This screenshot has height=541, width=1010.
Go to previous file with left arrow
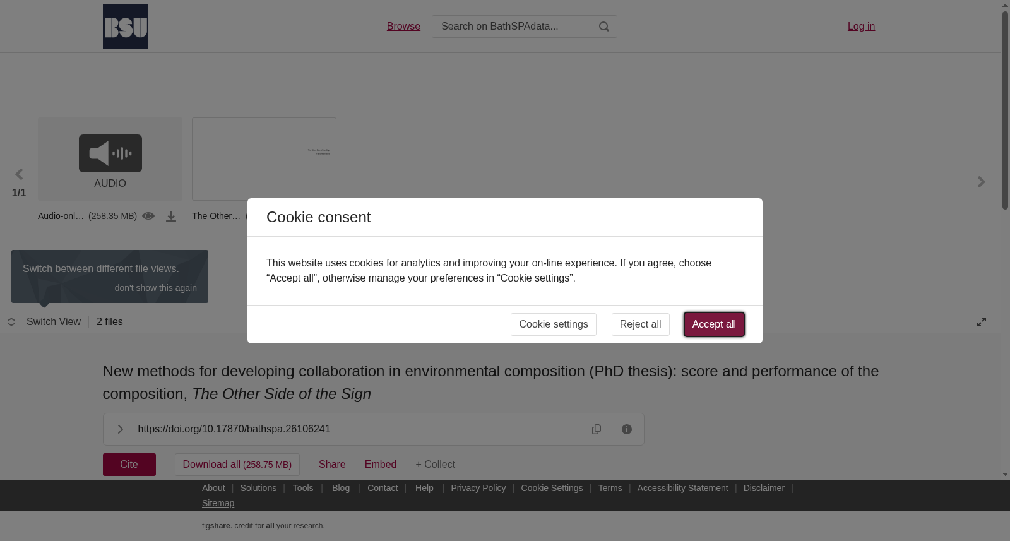[x=19, y=174]
